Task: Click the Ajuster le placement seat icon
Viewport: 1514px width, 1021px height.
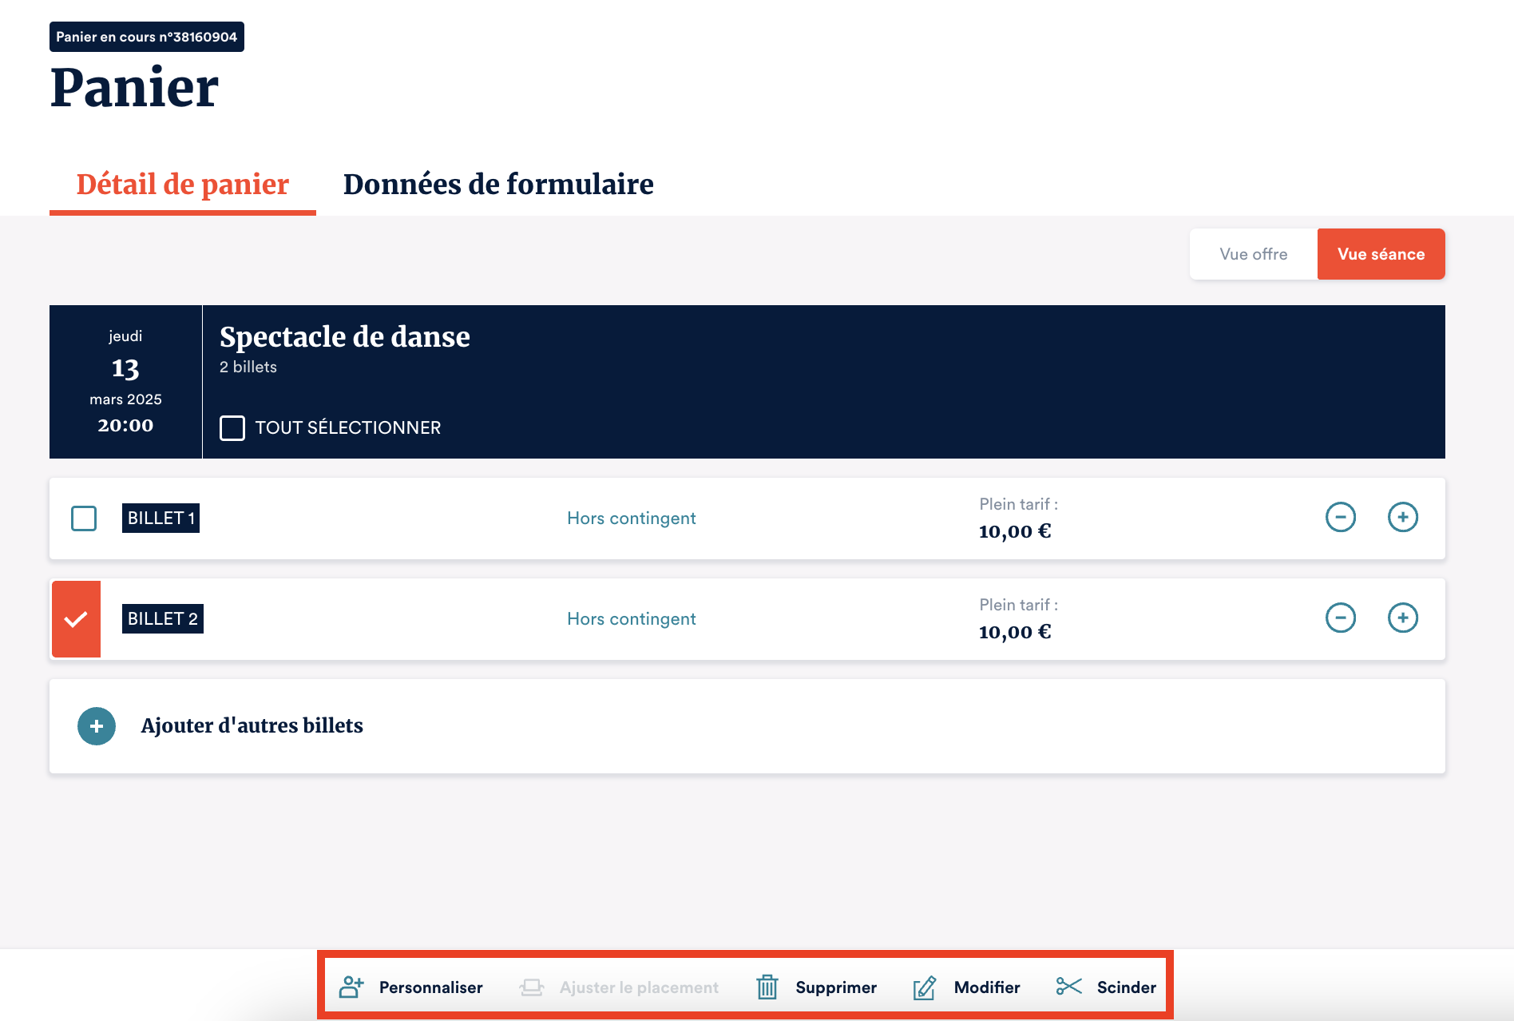Action: tap(532, 987)
